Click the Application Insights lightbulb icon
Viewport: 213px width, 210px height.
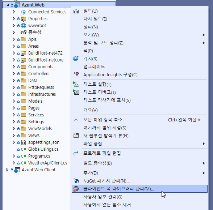[76, 74]
